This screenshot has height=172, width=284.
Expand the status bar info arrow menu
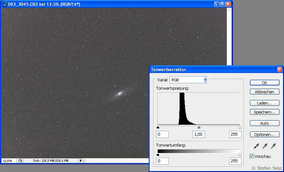coord(81,161)
